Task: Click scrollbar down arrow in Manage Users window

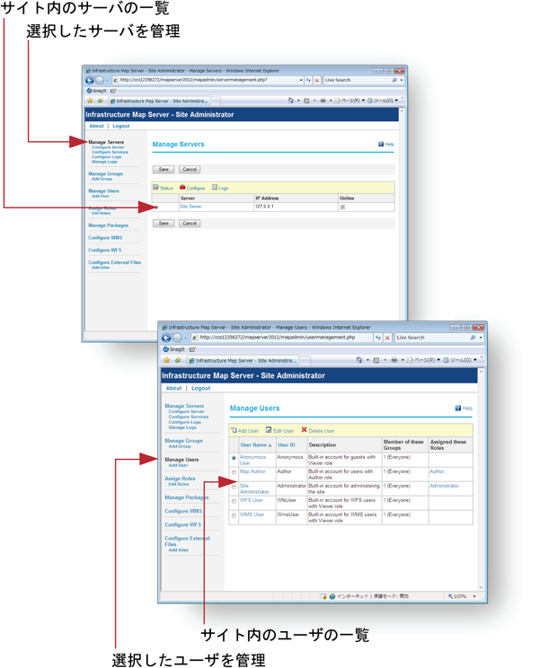Action: 481,587
